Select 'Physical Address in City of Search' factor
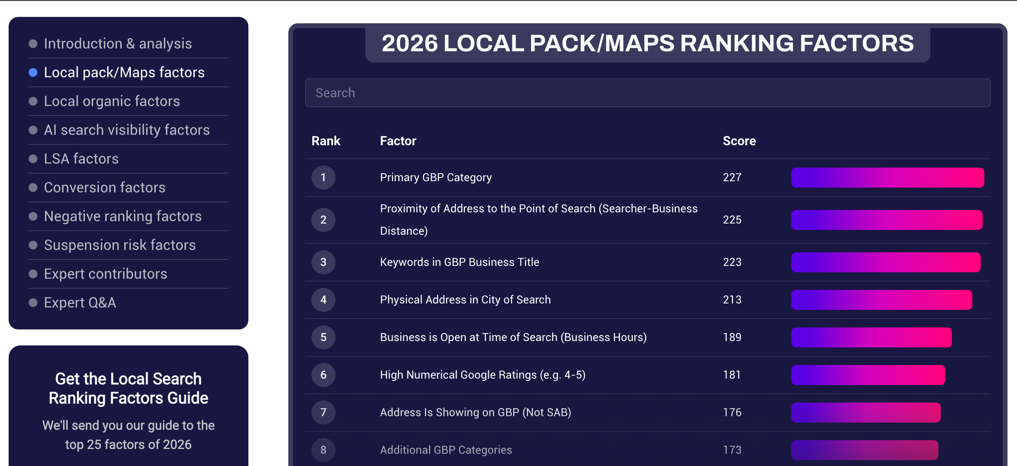 coord(465,300)
